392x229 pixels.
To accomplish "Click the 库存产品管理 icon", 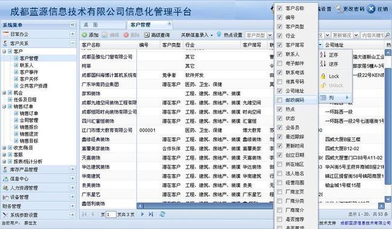I will click(x=5, y=169).
